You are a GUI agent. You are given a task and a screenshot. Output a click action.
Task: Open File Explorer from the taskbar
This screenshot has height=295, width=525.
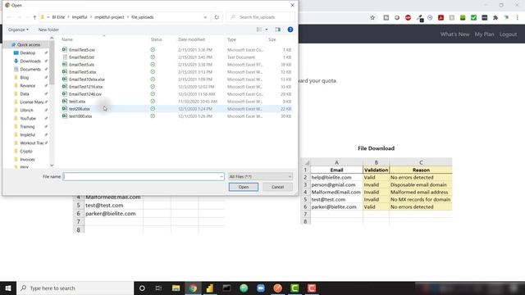(176, 288)
